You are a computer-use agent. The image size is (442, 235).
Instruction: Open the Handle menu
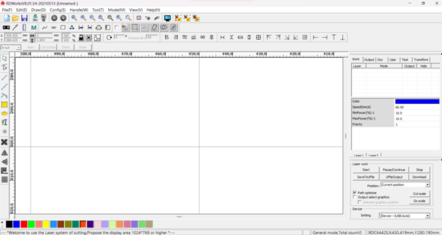79,10
